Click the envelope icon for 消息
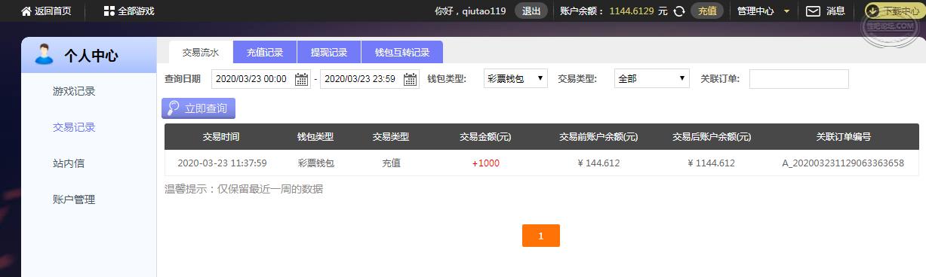The height and width of the screenshot is (277, 926). pyautogui.click(x=813, y=11)
